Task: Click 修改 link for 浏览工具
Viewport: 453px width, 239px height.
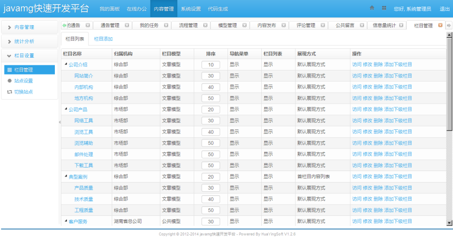Action: point(367,132)
